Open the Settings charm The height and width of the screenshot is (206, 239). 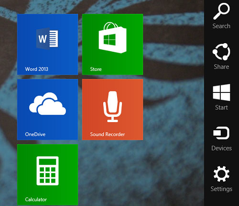(221, 179)
